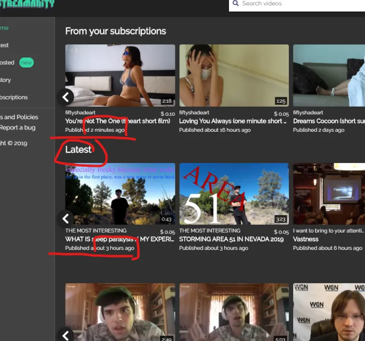Click previous arrow in subscriptions carousel
This screenshot has width=365, height=341.
click(x=66, y=97)
